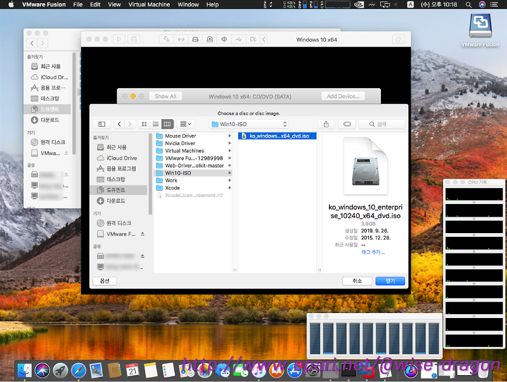Screen dimensions: 507x382
Task: Click the sound card icon in the VM toolbar
Action: (224, 39)
